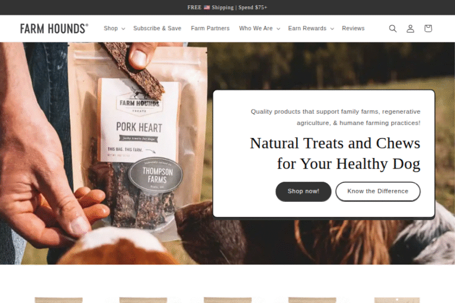This screenshot has width=455, height=303.
Task: View the shopping cart icon
Action: [x=428, y=28]
